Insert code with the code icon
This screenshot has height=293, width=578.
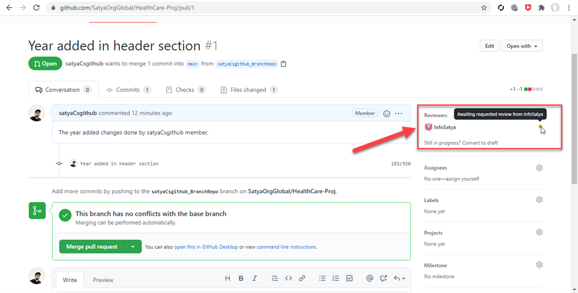click(288, 278)
